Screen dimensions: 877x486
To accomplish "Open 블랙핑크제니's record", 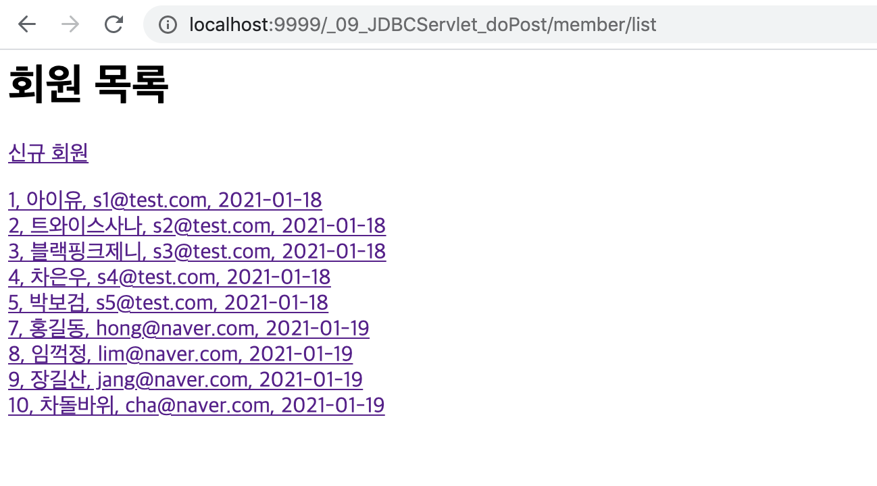I will 196,251.
